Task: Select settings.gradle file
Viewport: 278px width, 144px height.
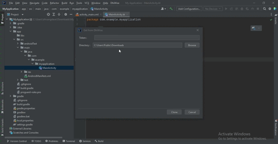Action: click(x=25, y=125)
